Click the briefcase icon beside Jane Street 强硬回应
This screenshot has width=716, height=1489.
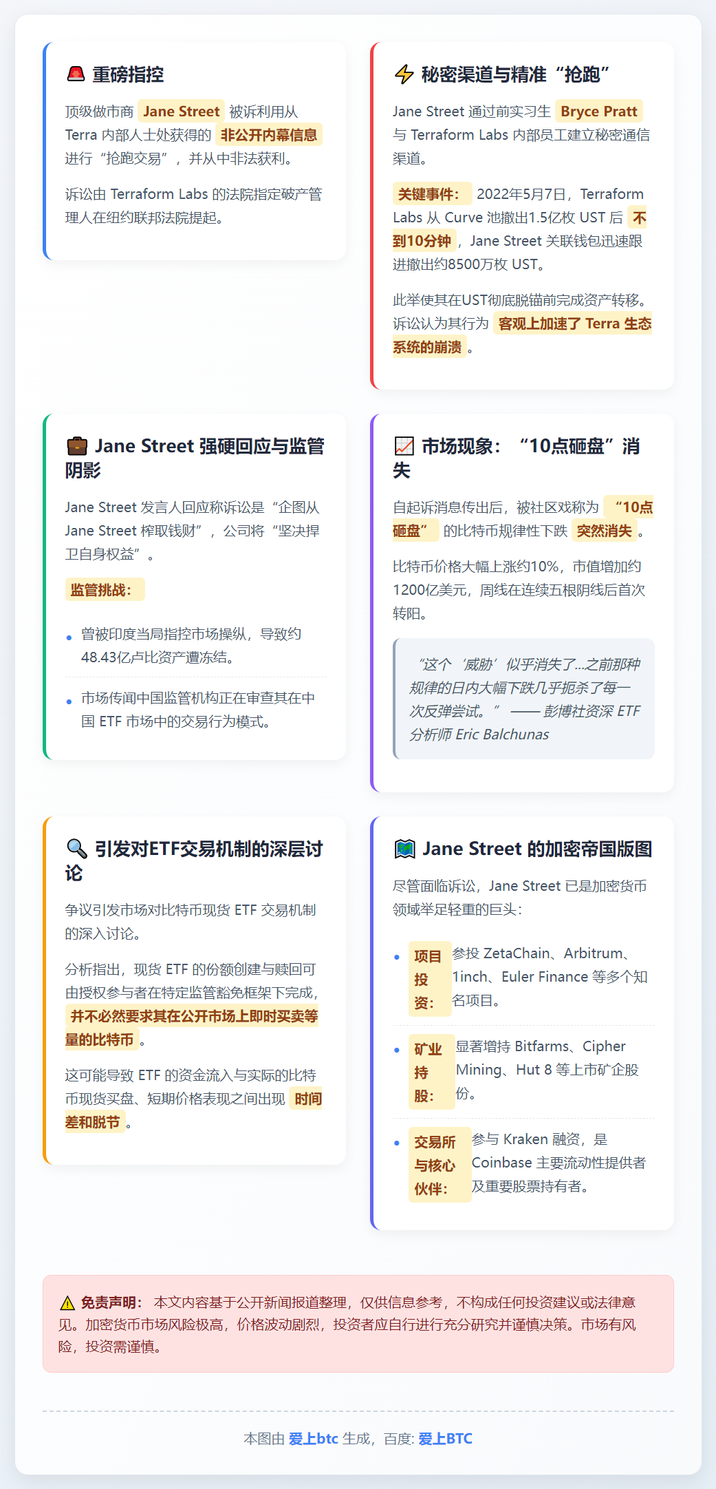coord(77,446)
